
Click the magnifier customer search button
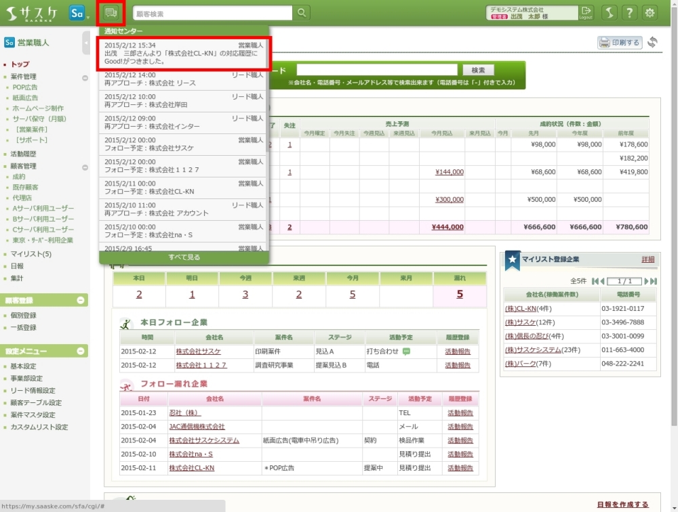[301, 13]
